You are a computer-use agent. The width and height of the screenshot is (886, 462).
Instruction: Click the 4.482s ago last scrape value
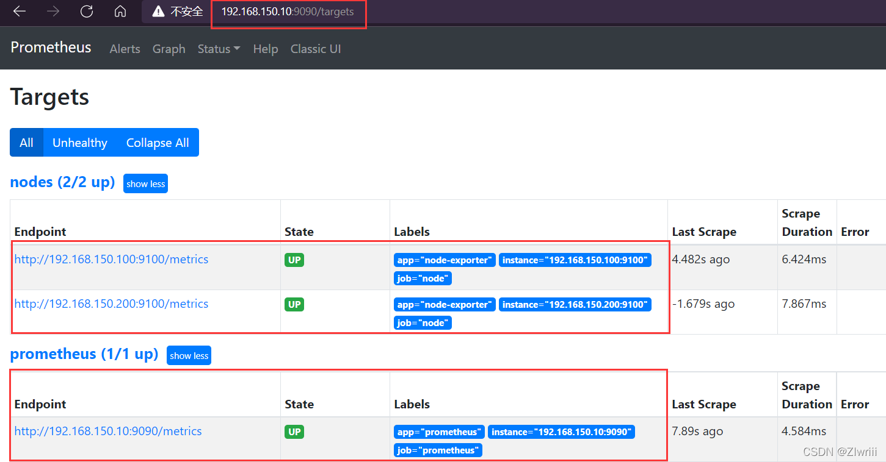[700, 260]
